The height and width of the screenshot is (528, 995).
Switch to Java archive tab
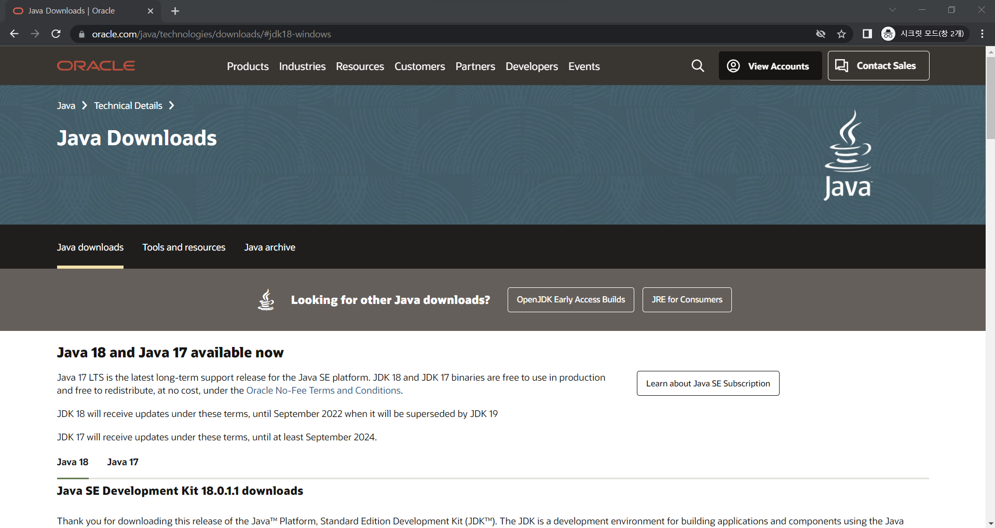(269, 247)
